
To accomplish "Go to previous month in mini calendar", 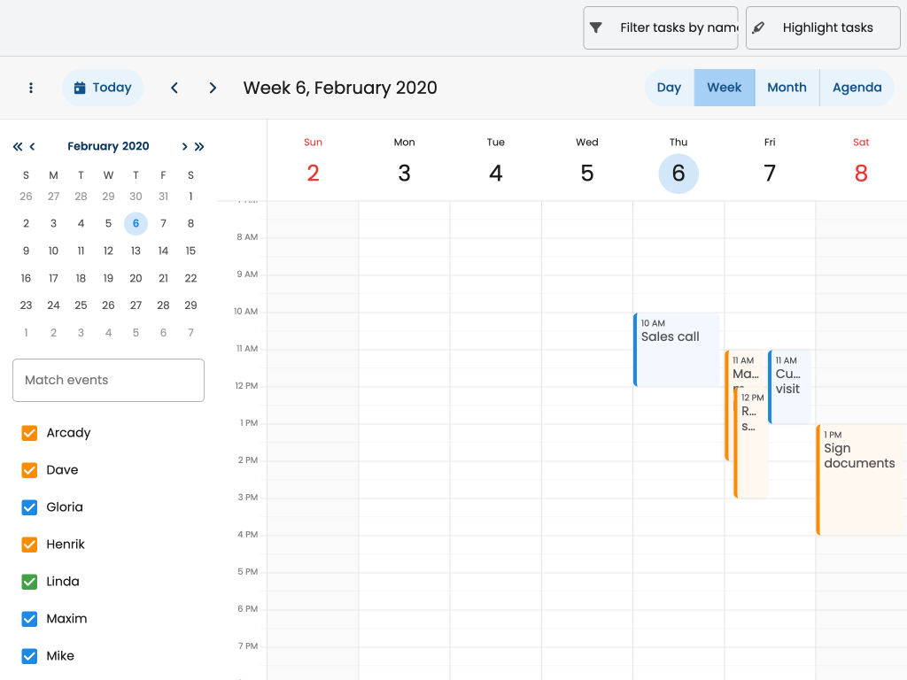I will point(33,147).
